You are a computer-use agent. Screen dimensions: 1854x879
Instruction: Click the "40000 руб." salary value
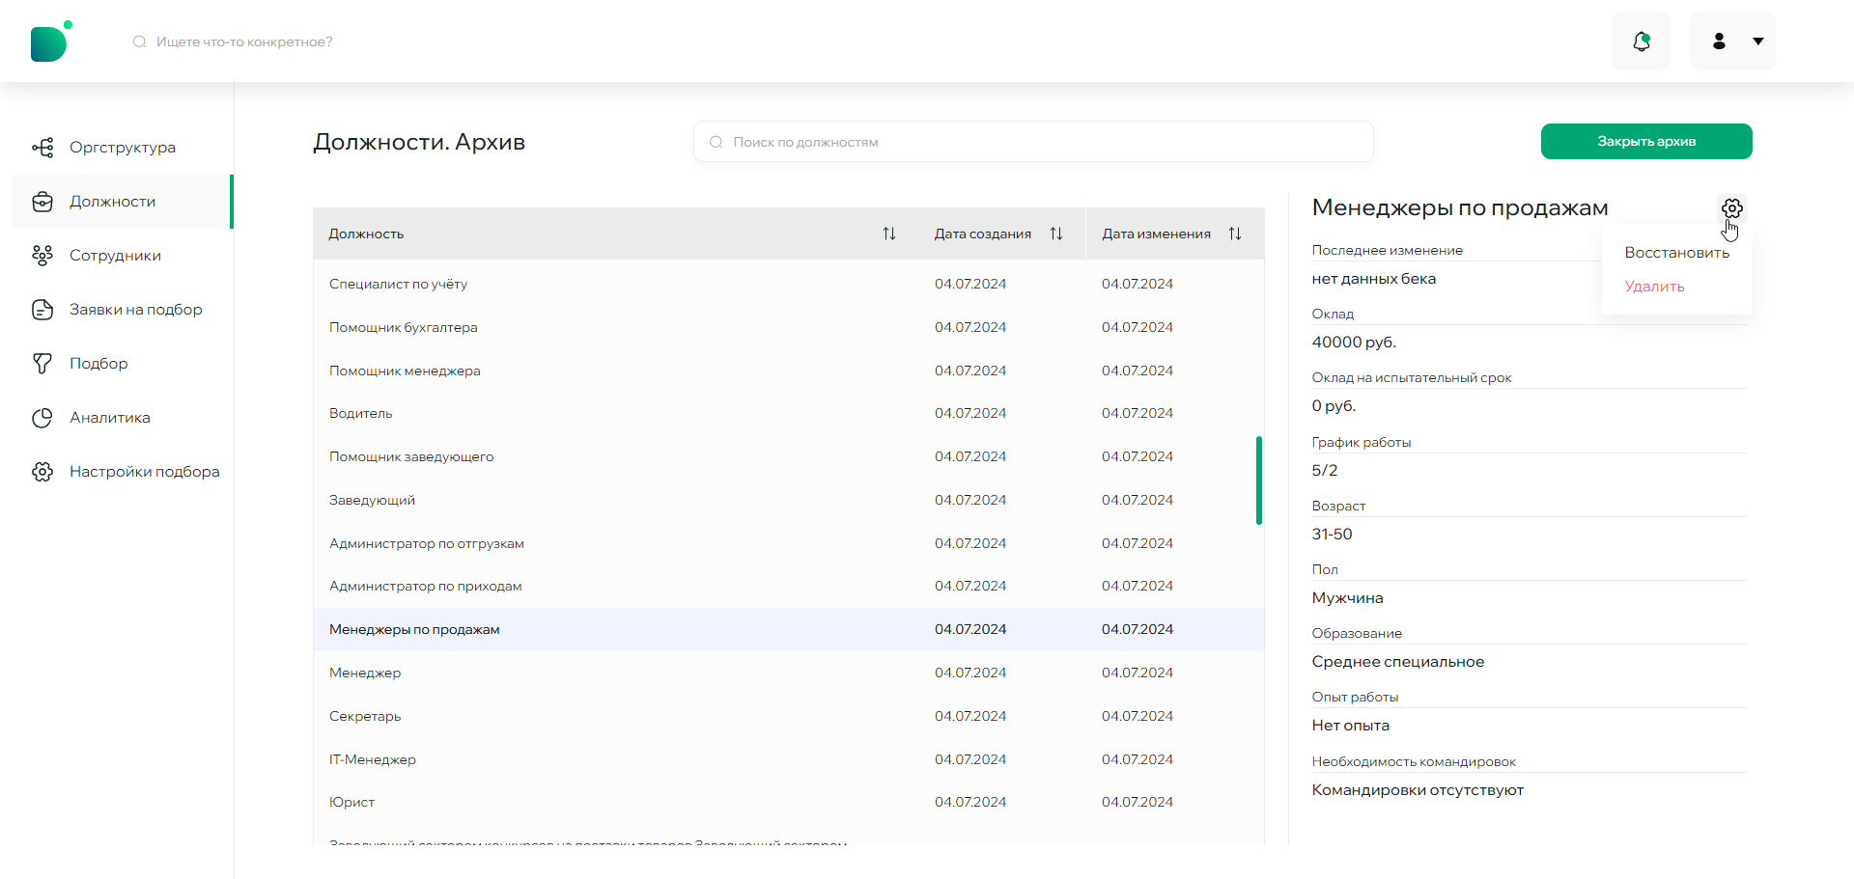[x=1354, y=343]
